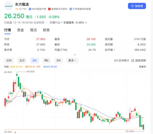Click the 区间统计 range statistics icon
Screen dimensions: 153x134
[116, 60]
